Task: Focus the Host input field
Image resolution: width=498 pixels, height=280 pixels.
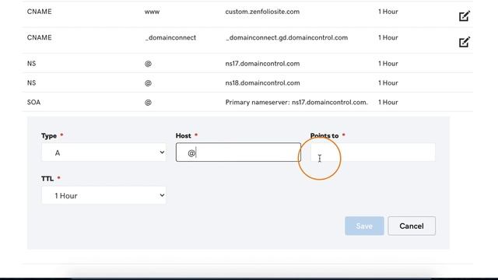Action: tap(238, 152)
